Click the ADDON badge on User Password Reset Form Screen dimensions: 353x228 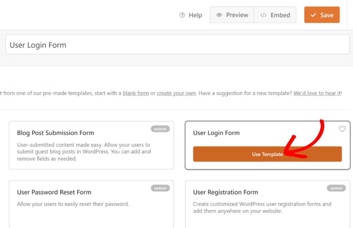tap(160, 188)
